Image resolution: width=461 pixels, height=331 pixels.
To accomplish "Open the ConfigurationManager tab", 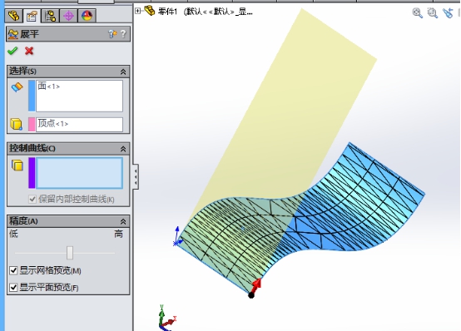I will tap(50, 16).
